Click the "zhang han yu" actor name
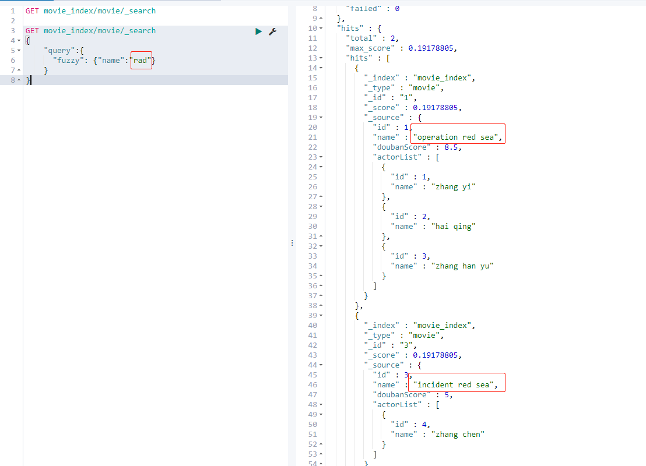 click(462, 266)
